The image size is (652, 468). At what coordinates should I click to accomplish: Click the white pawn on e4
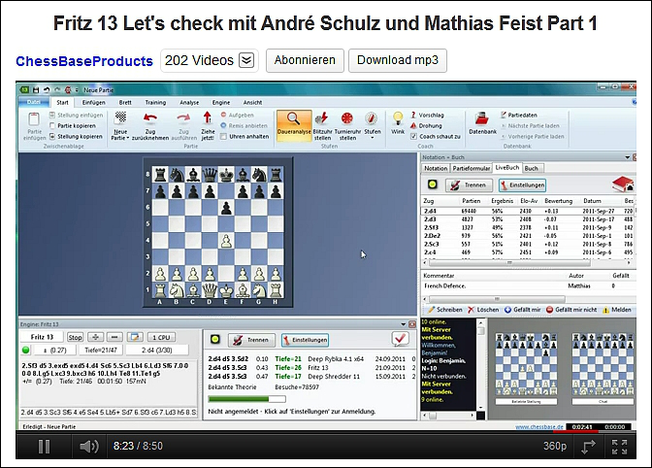point(226,241)
